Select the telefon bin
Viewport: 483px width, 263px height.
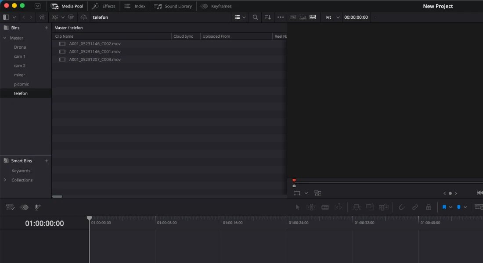[21, 93]
